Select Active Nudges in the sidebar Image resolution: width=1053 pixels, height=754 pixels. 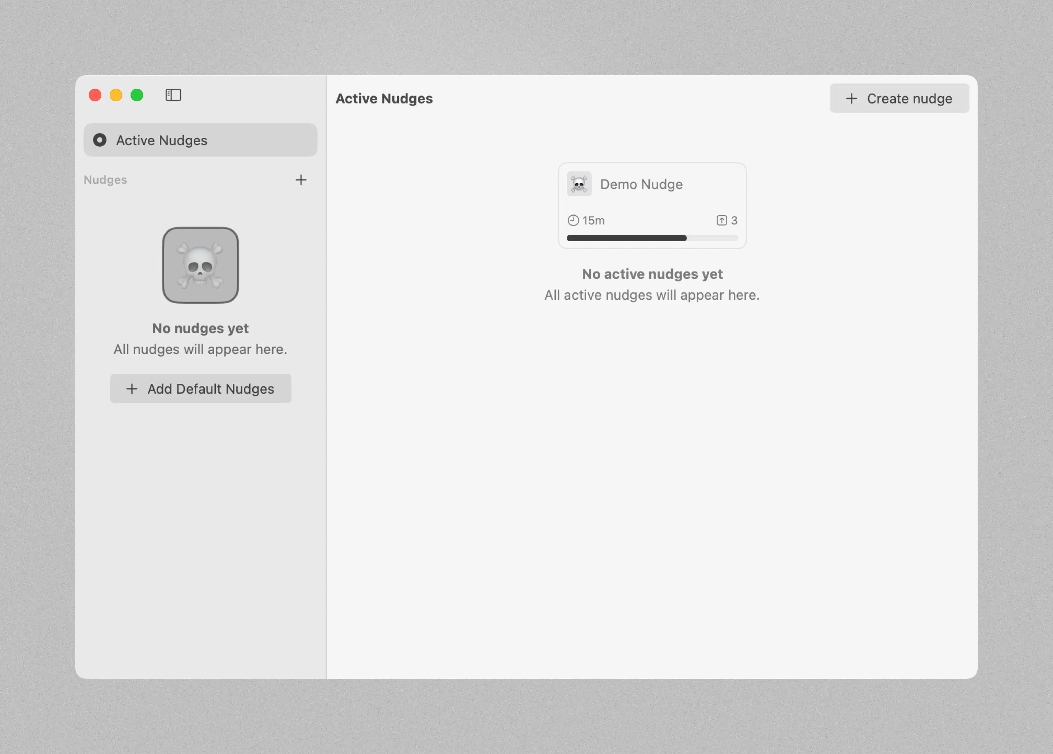tap(200, 140)
